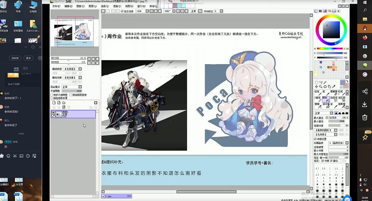Toggle 剪贴图层蒙板 checkbox
The image size is (372, 201).
coord(71,95)
